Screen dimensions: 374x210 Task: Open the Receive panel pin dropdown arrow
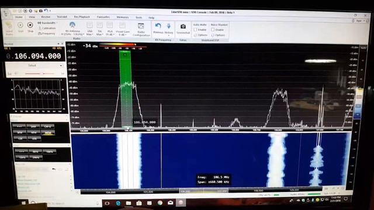58,44
